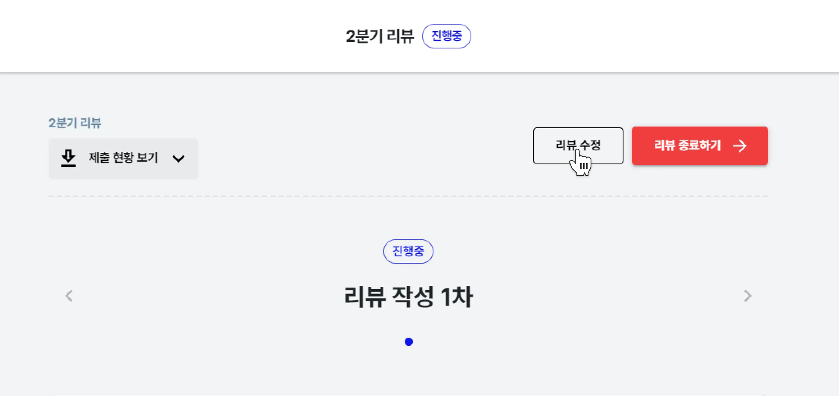839x396 pixels.
Task: Click the 2분기 리뷰 page title in header
Action: [x=380, y=36]
